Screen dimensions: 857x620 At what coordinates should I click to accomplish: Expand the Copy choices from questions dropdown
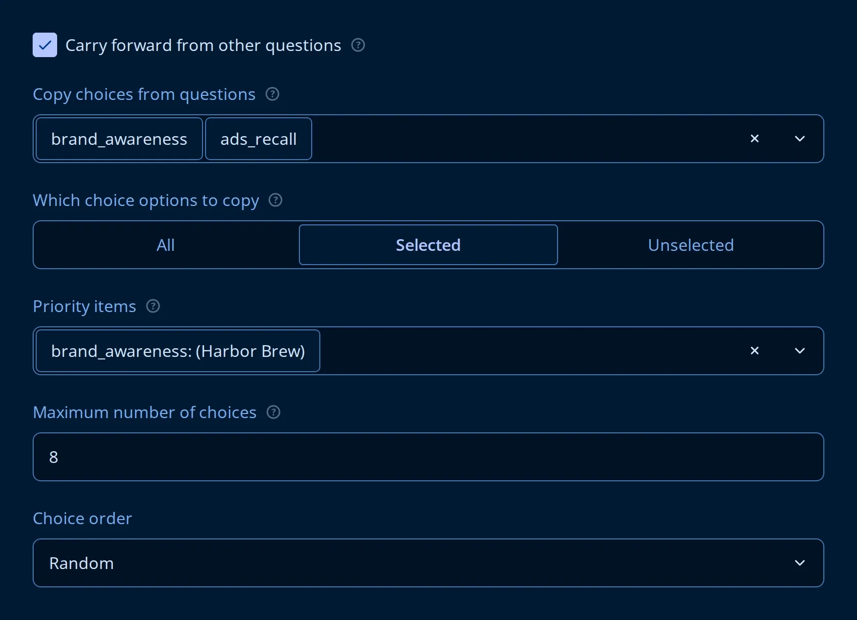(800, 139)
